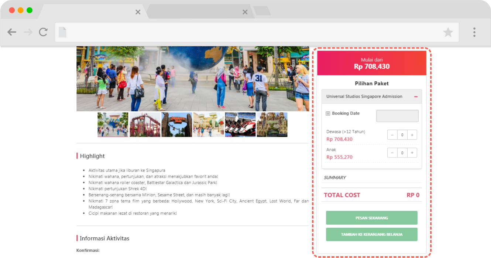
Task: Click the Highlight section heading
Action: pyautogui.click(x=92, y=156)
